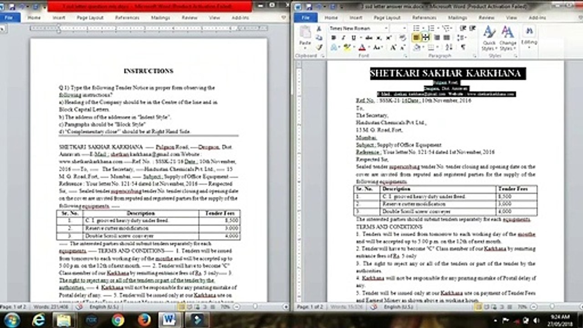Toggle Italic formatting
This screenshot has width=583, height=328.
click(344, 37)
